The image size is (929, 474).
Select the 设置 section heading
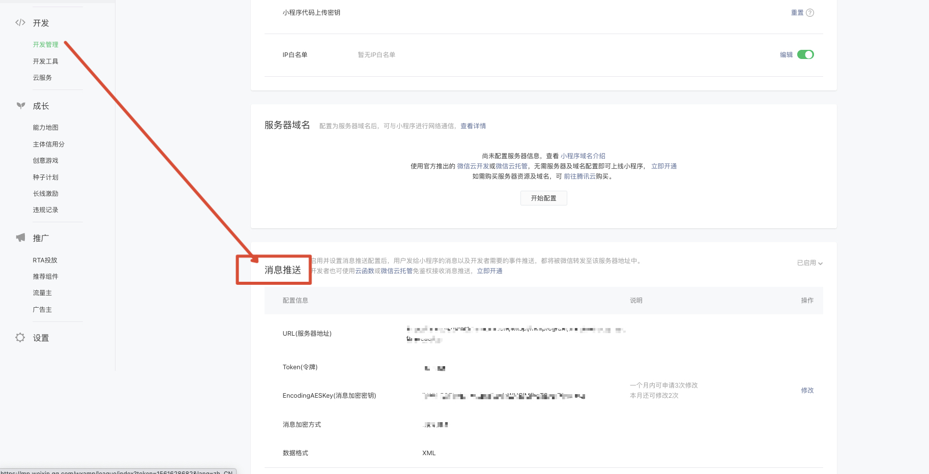[x=41, y=338]
